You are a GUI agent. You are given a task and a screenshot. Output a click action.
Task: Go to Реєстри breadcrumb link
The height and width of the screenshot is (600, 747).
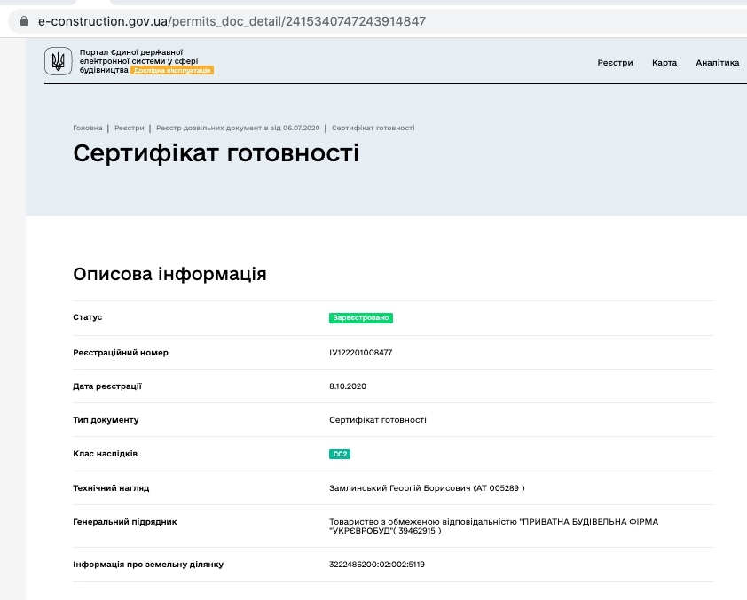(x=130, y=128)
